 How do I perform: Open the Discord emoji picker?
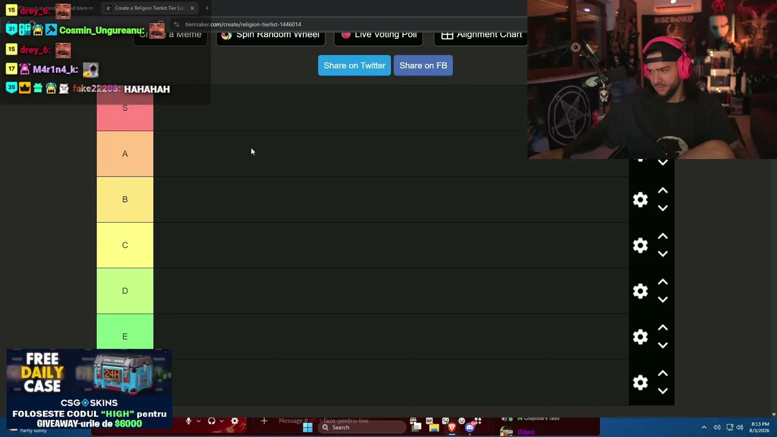click(x=461, y=421)
